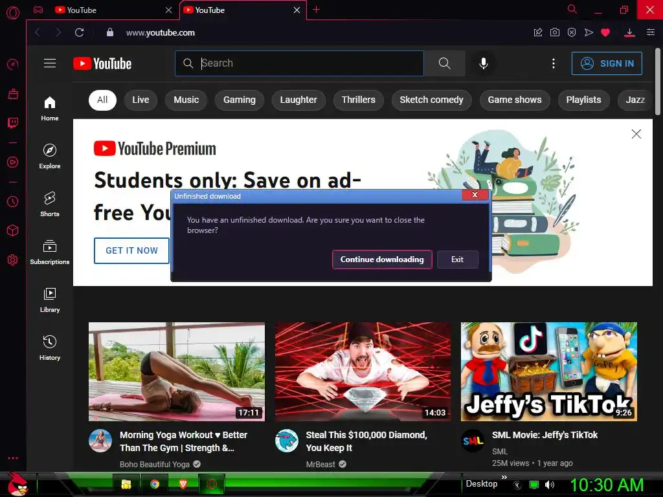The width and height of the screenshot is (663, 497).
Task: Open the Explore section in YouTube sidebar
Action: point(50,156)
